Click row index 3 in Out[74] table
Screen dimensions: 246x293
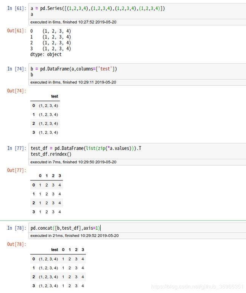click(x=34, y=133)
